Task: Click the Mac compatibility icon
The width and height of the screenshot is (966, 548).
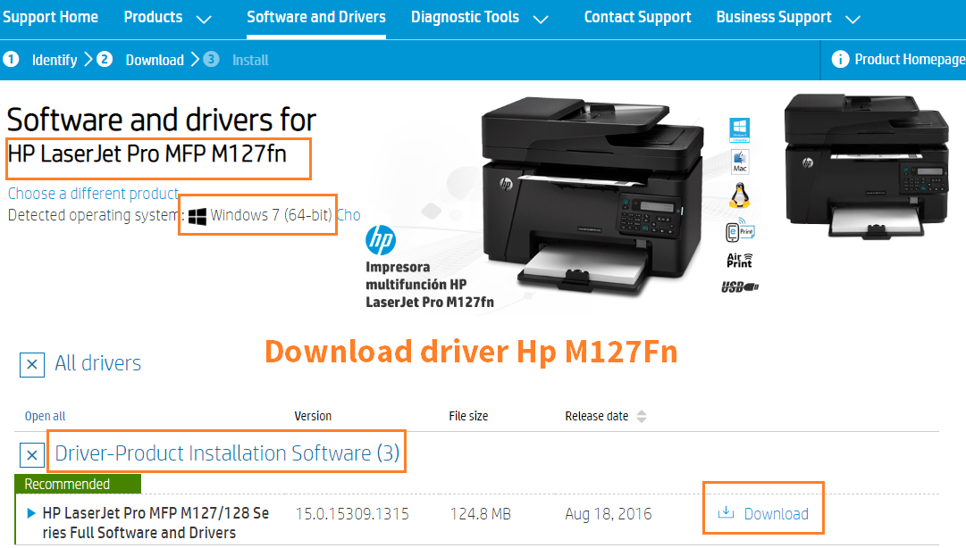Action: pos(740,162)
